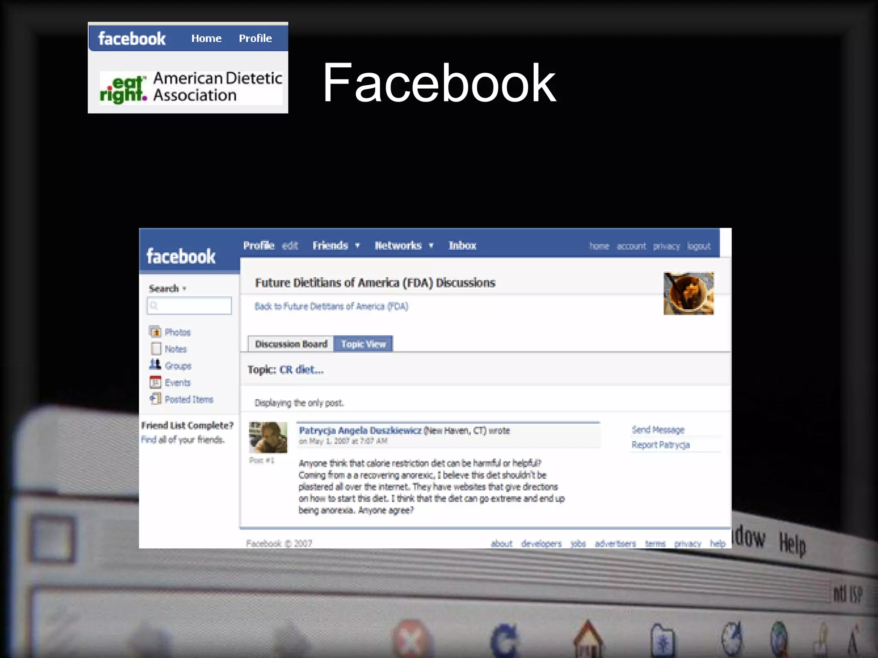
Task: Open the terms footer link
Action: click(655, 544)
